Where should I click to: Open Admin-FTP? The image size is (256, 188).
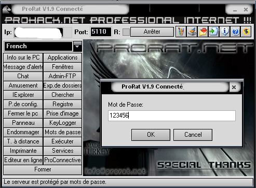coord(62,76)
